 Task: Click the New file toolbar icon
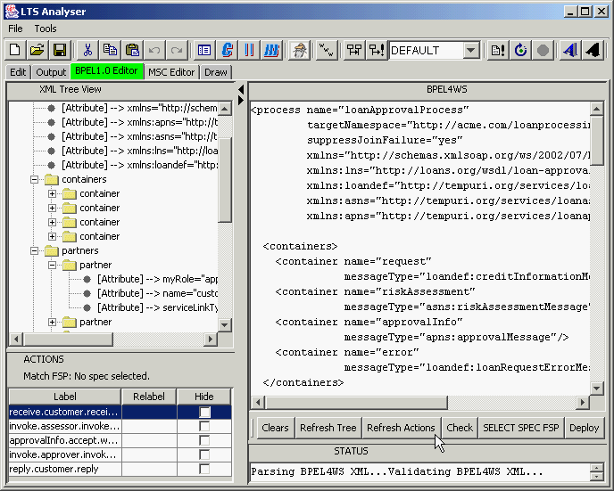point(15,50)
